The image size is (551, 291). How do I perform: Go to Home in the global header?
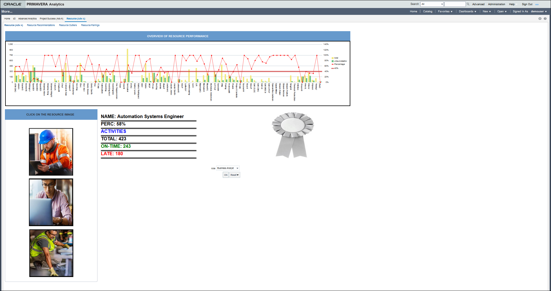pos(413,11)
